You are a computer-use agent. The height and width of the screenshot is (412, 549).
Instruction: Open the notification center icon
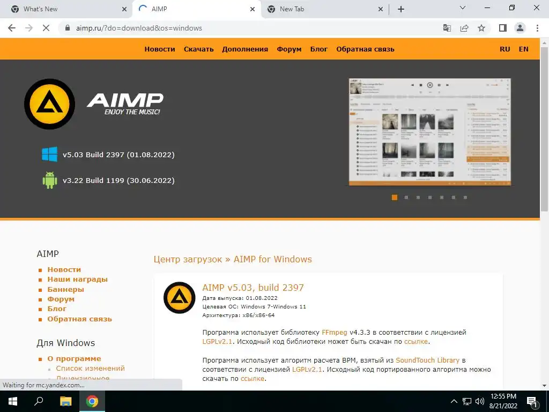pos(532,401)
